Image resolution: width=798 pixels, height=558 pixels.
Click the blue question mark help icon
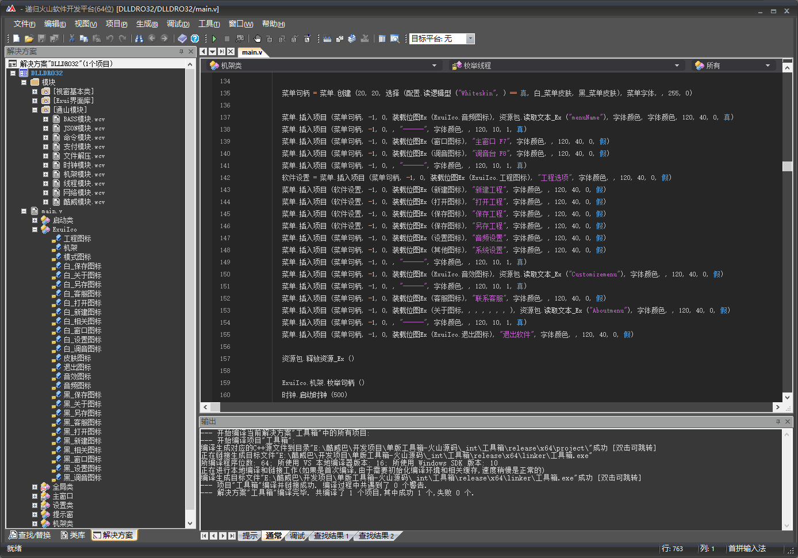coord(195,39)
